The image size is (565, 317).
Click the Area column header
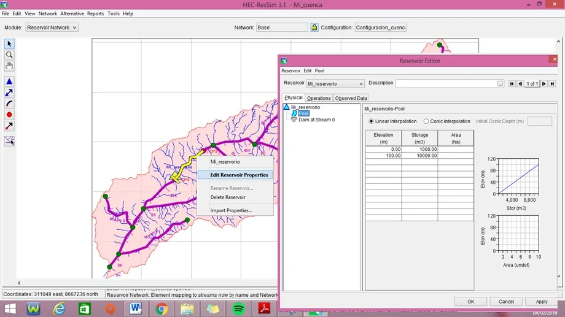[456, 138]
